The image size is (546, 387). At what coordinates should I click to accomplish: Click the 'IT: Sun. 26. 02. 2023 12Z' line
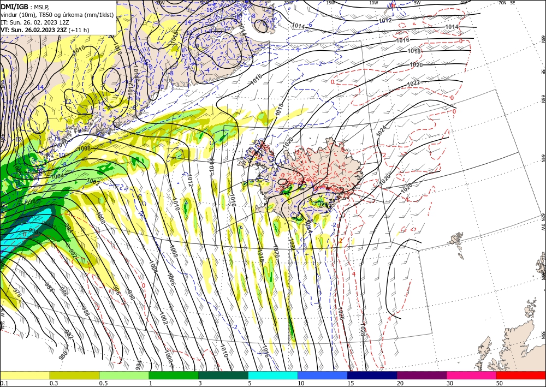(x=35, y=22)
